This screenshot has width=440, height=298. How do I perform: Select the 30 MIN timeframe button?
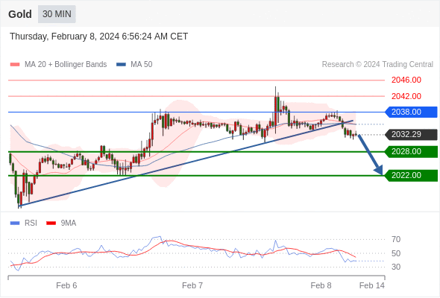click(57, 14)
